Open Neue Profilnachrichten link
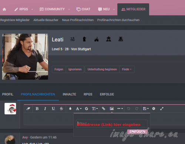 click(x=78, y=20)
